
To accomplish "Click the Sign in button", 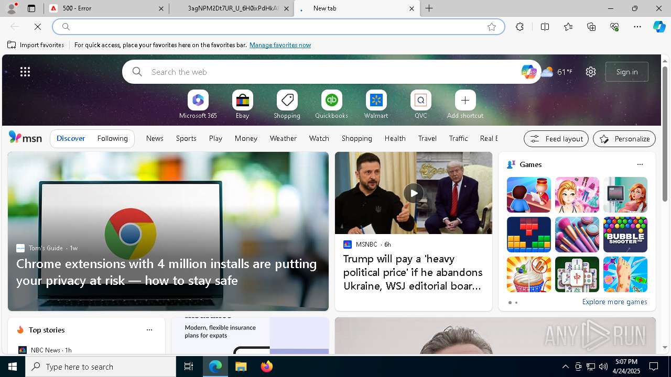I will point(627,72).
